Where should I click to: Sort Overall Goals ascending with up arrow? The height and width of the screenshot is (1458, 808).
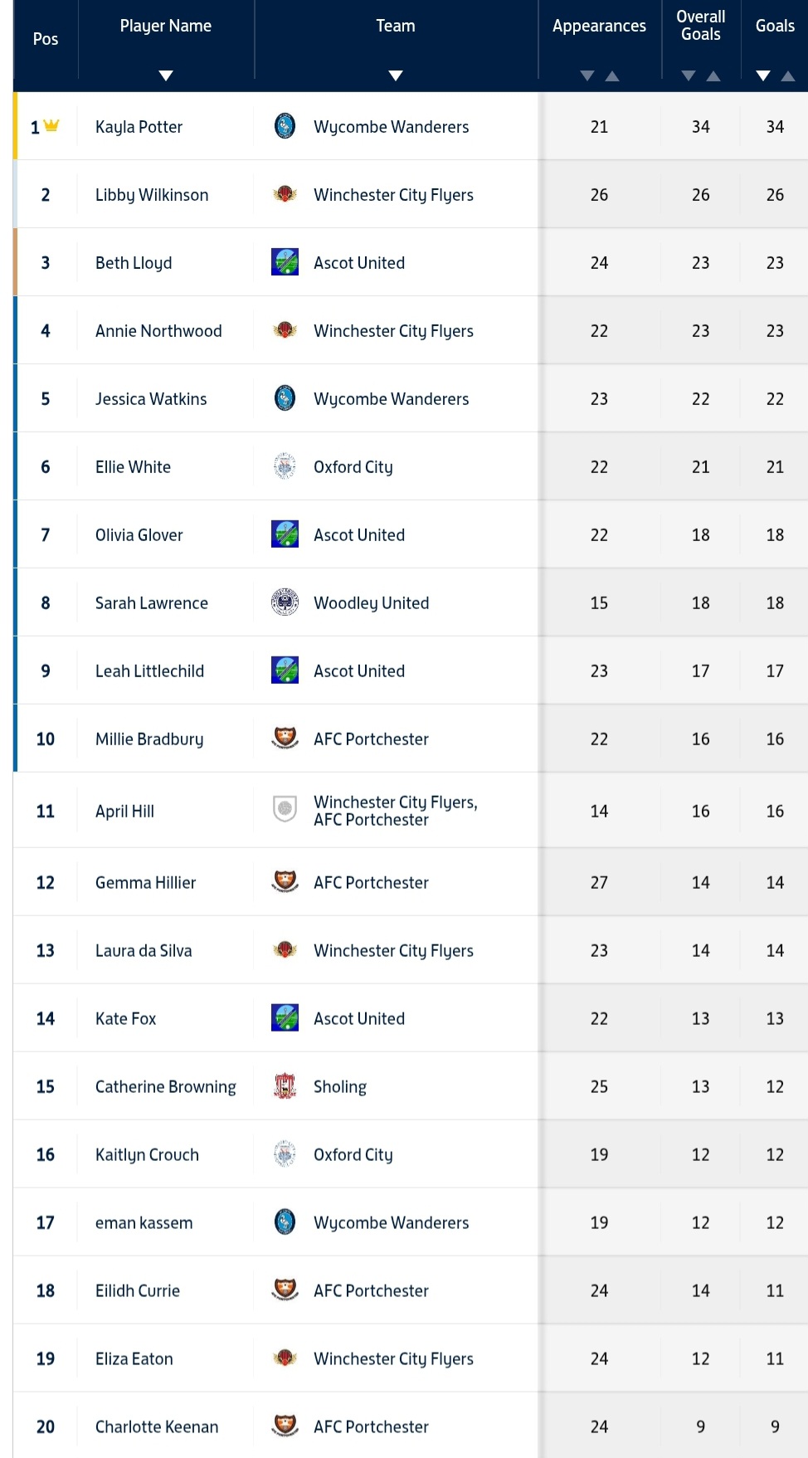[x=713, y=76]
